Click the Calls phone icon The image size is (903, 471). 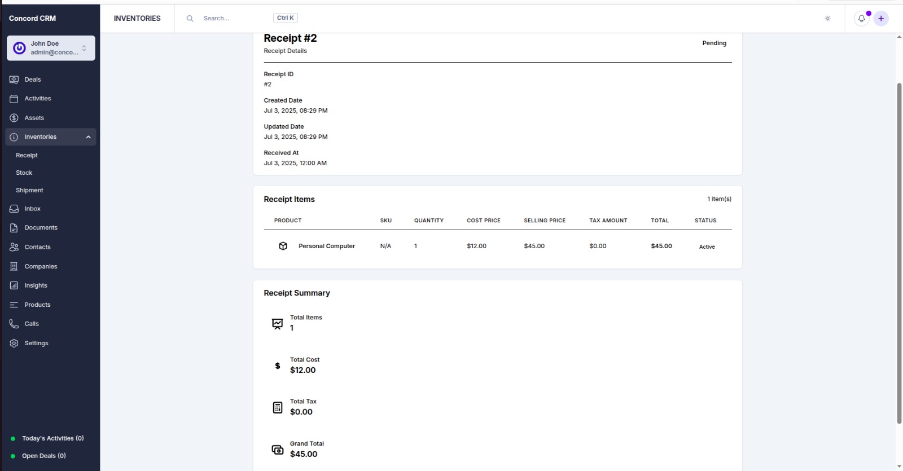coord(14,324)
